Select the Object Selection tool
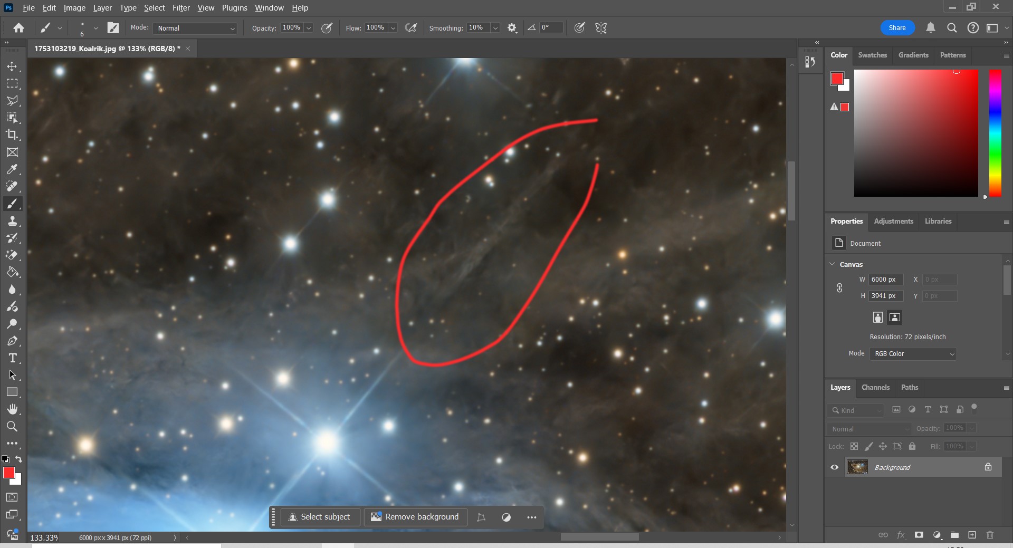 click(12, 118)
